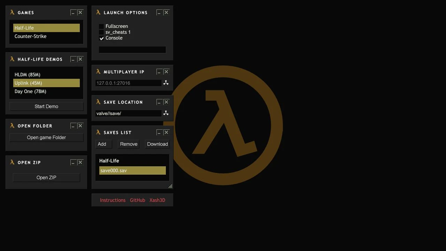Screen dimensions: 446x251
Task: Minimize the Save Location panel
Action: coord(159,102)
